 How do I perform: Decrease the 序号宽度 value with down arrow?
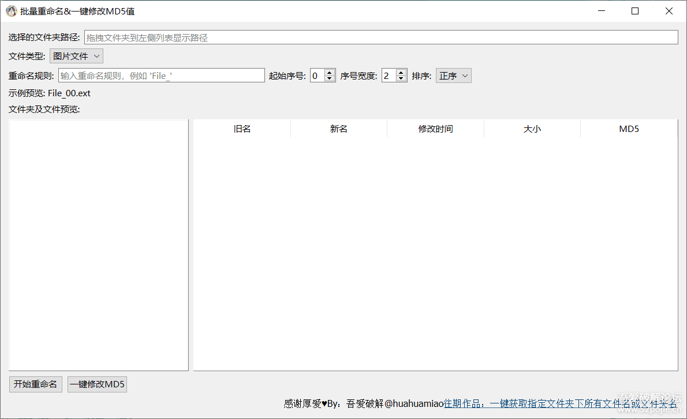tap(401, 78)
